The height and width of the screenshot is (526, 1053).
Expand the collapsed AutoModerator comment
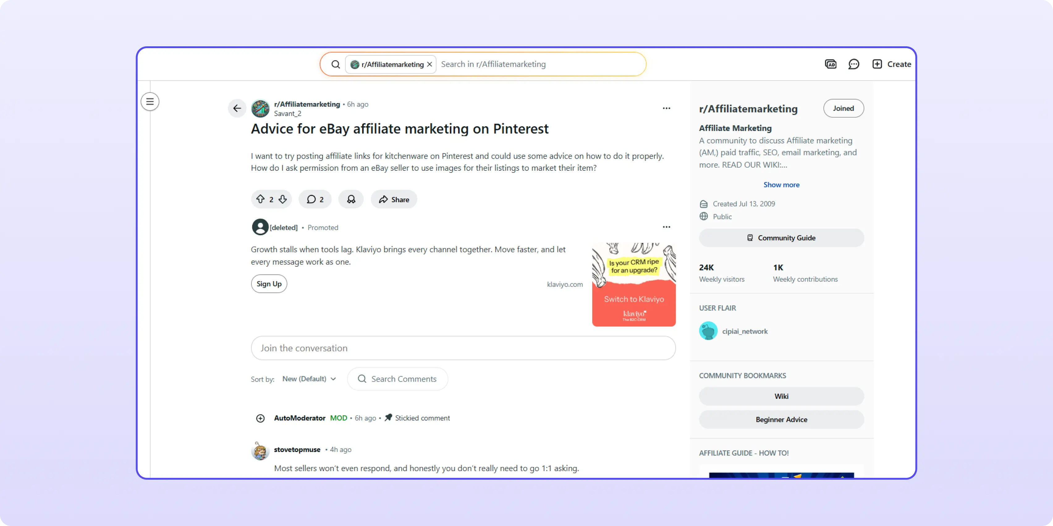click(x=260, y=418)
